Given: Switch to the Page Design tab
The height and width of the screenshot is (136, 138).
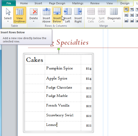Looking at the screenshot, I should point(57,3).
